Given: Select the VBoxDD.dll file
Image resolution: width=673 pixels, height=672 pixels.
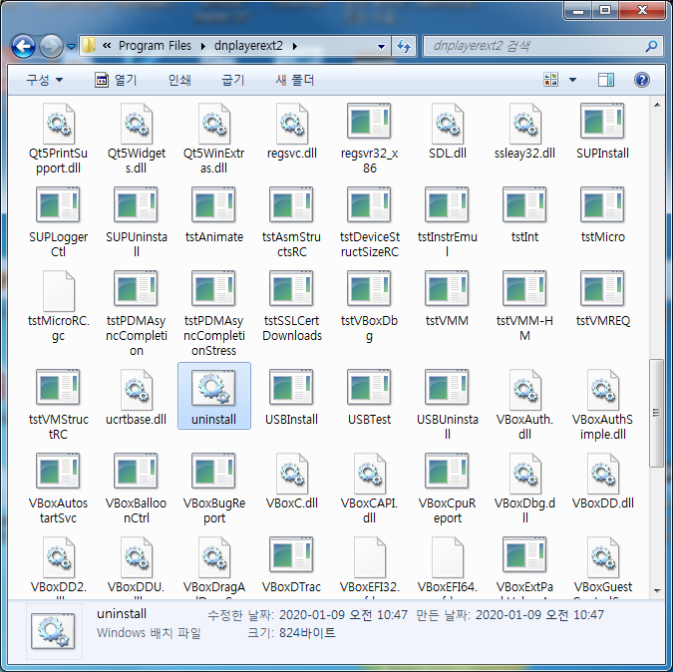Looking at the screenshot, I should pyautogui.click(x=602, y=481).
